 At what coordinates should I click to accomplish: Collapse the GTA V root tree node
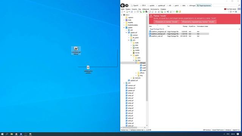(122, 15)
